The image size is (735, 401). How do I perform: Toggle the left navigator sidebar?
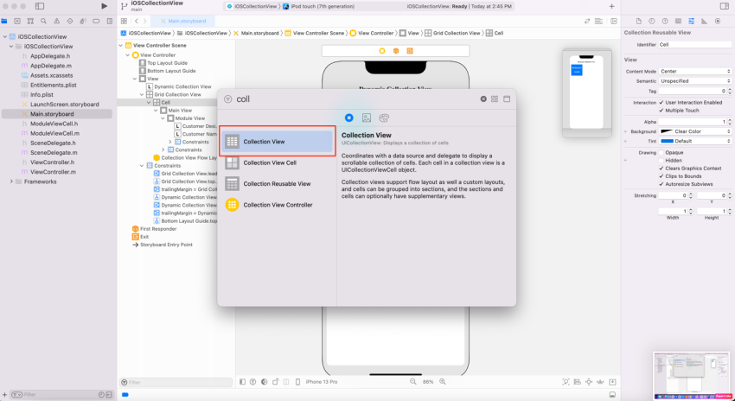(40, 6)
